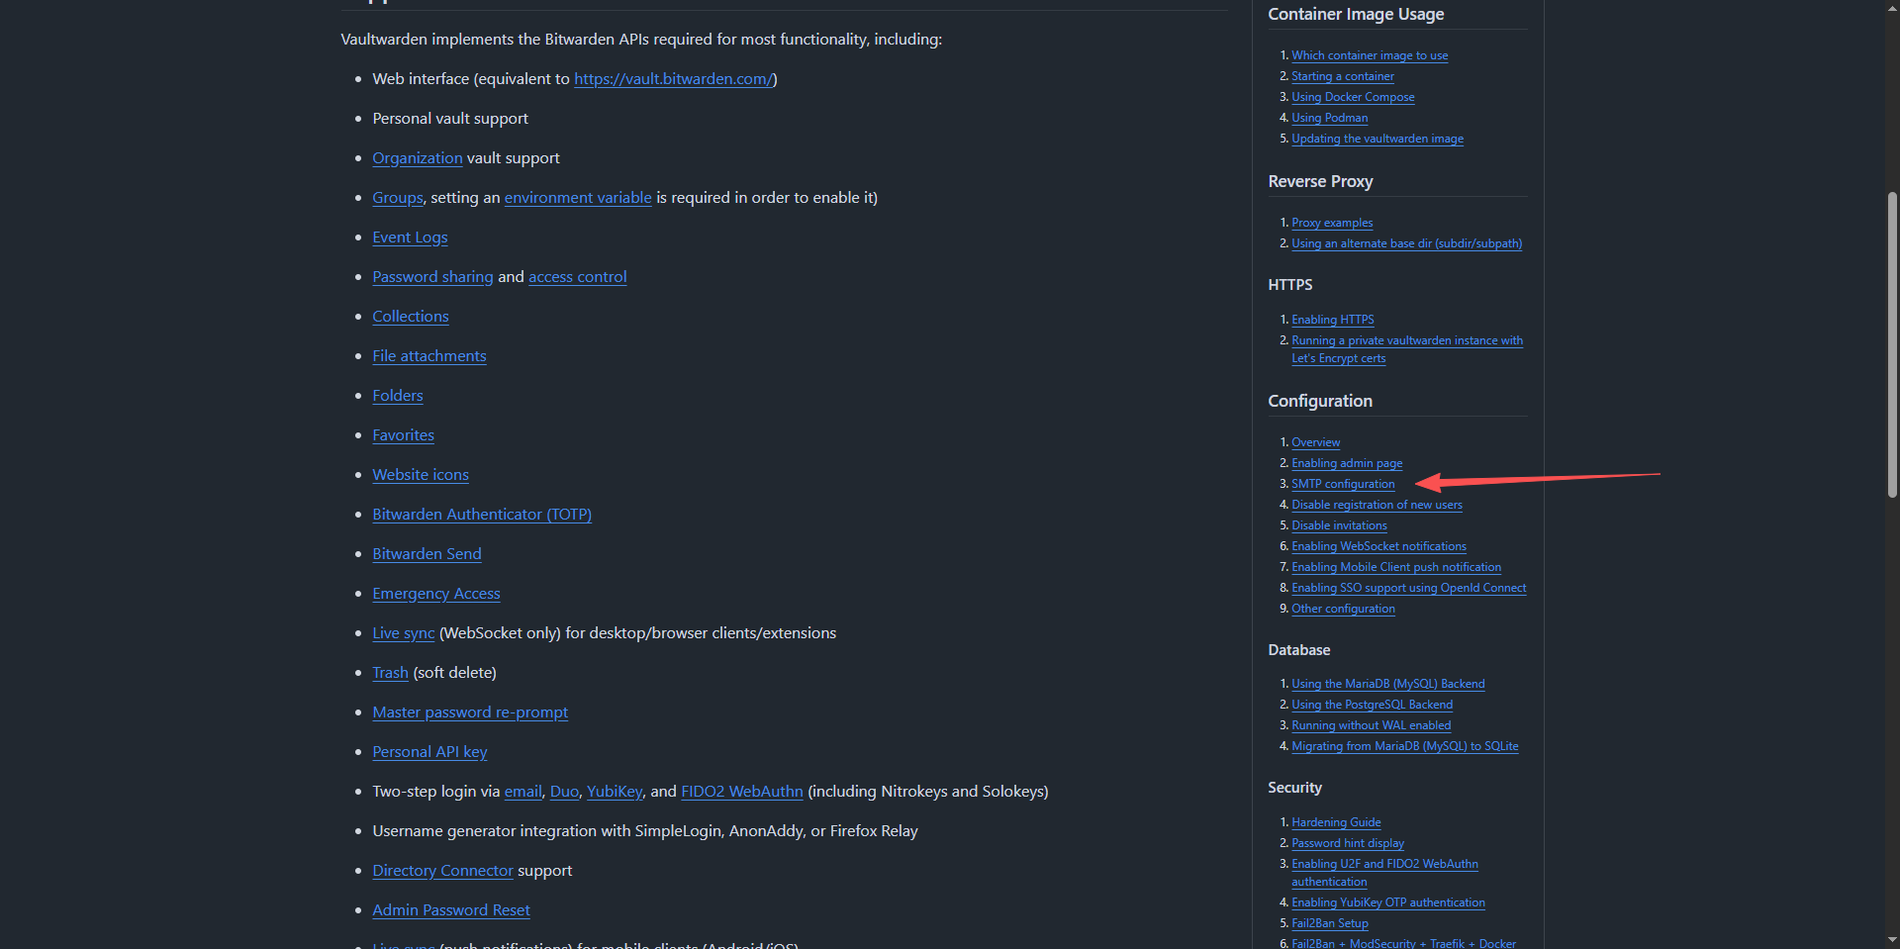
Task: Open Using Docker Compose sidebar link
Action: (1352, 97)
